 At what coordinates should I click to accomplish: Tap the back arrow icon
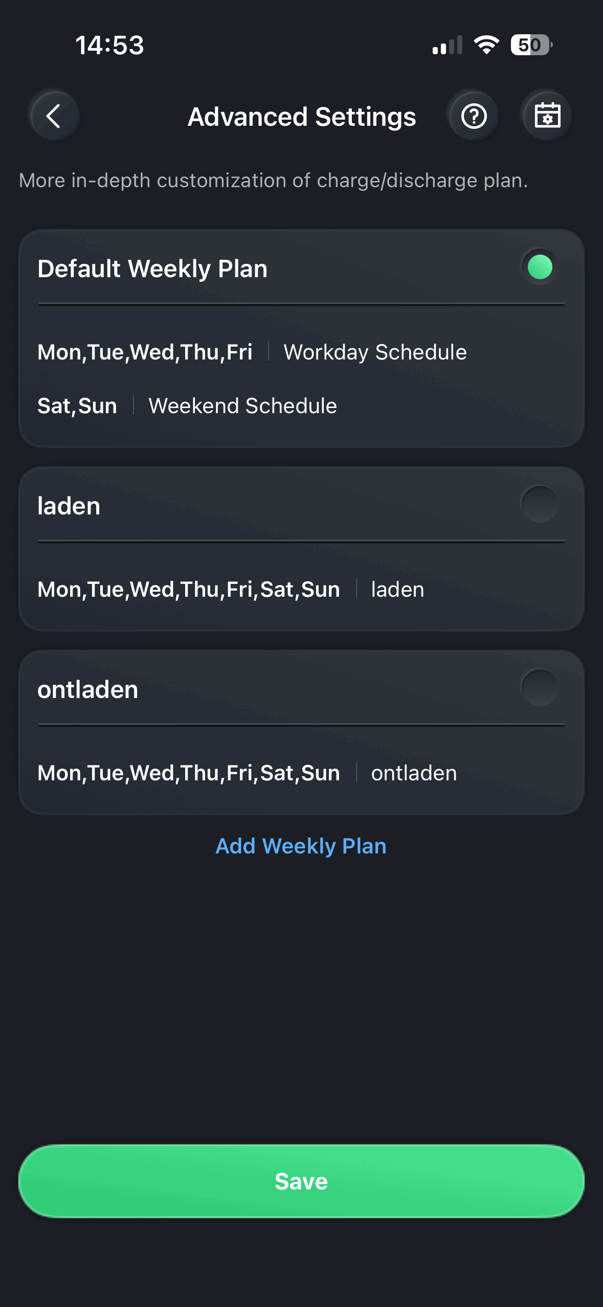[54, 116]
